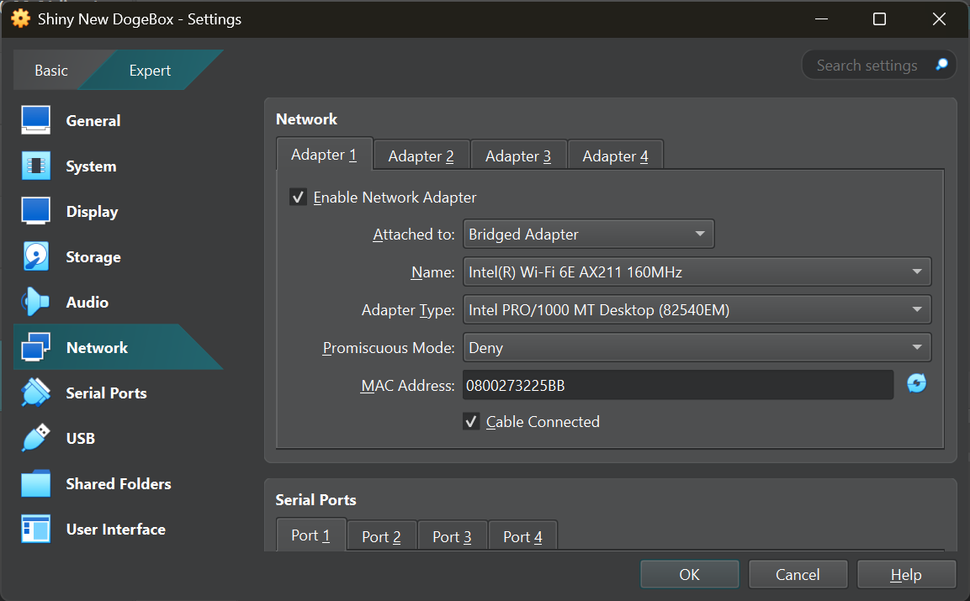Switch to the Port 2 tab
Screen dimensions: 970x601
(x=382, y=536)
